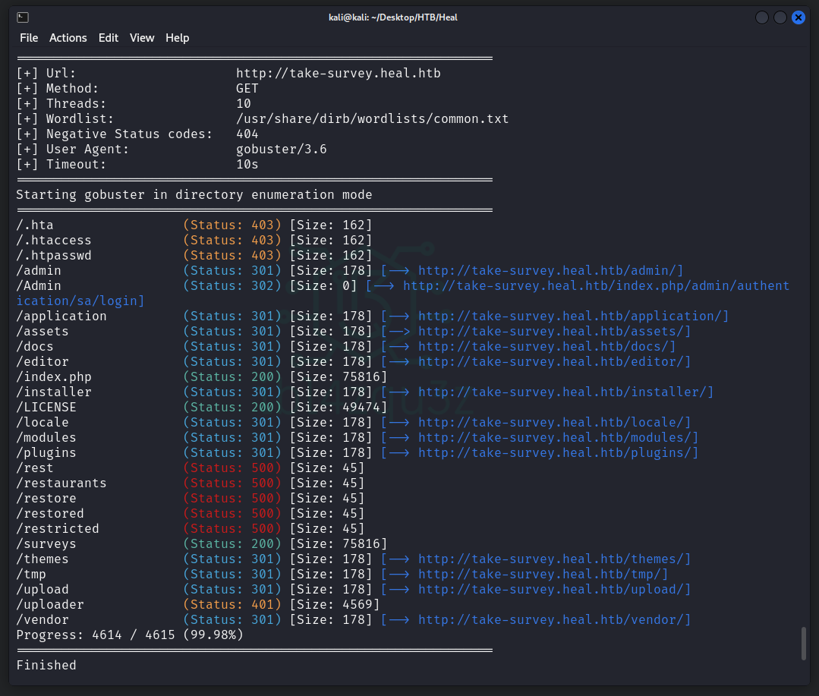Viewport: 819px width, 696px height.
Task: Click the /themes/ redirect URL
Action: point(554,559)
